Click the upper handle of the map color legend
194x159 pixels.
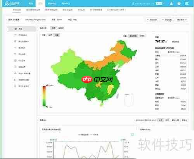tap(47, 85)
